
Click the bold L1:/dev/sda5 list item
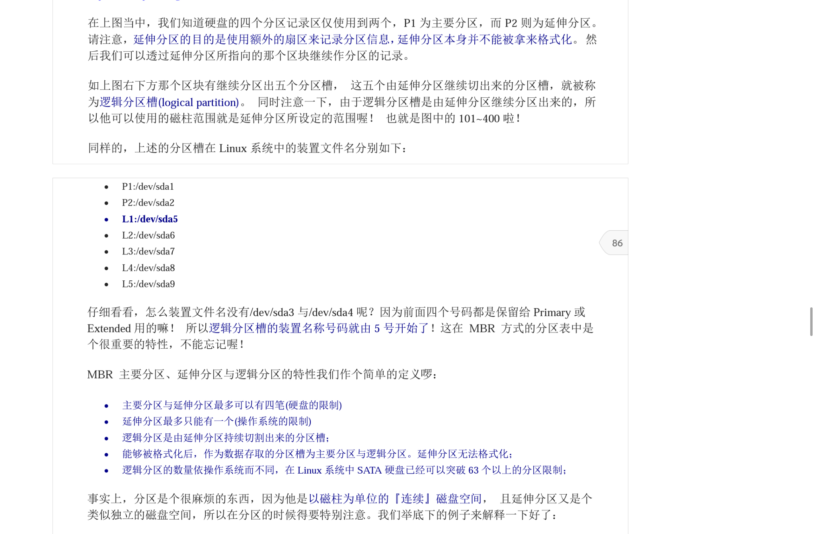[150, 219]
